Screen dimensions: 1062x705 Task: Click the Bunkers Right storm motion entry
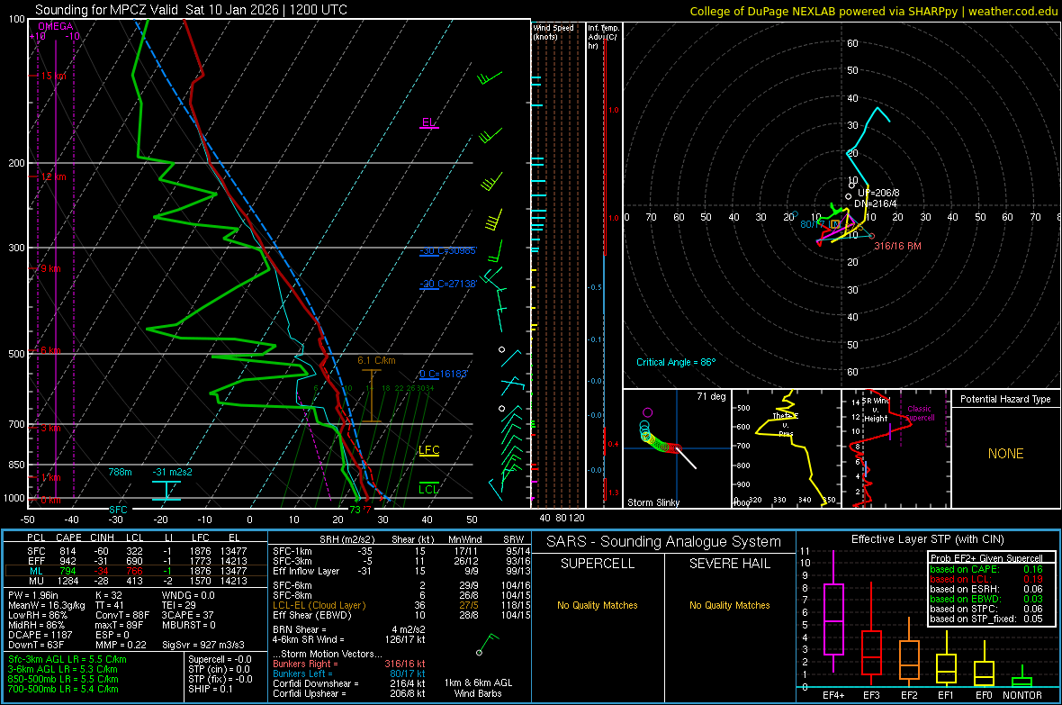coord(349,664)
